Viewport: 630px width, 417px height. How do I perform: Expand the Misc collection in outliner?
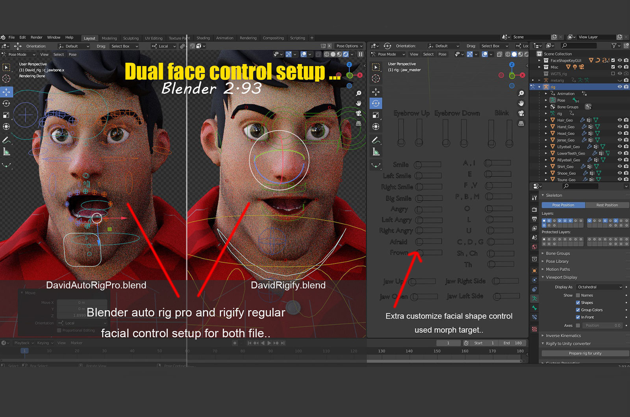pos(539,67)
